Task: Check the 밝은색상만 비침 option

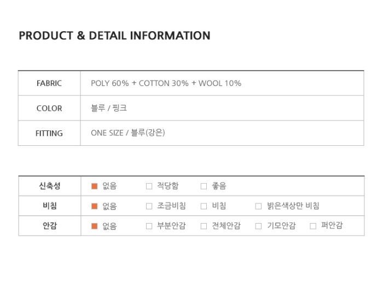Action: coord(258,206)
